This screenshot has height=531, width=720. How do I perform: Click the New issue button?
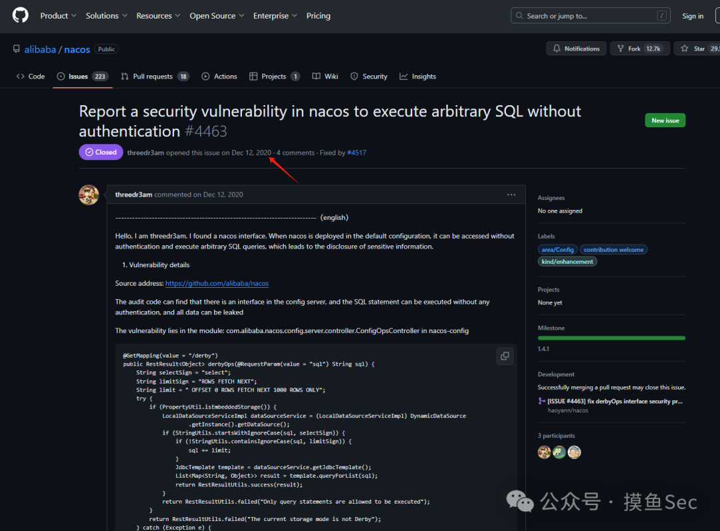665,120
